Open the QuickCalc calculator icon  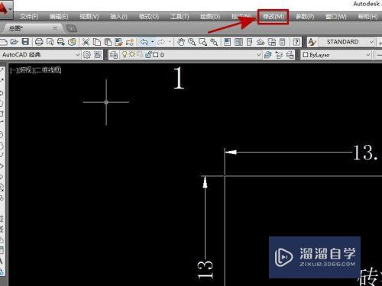click(283, 42)
